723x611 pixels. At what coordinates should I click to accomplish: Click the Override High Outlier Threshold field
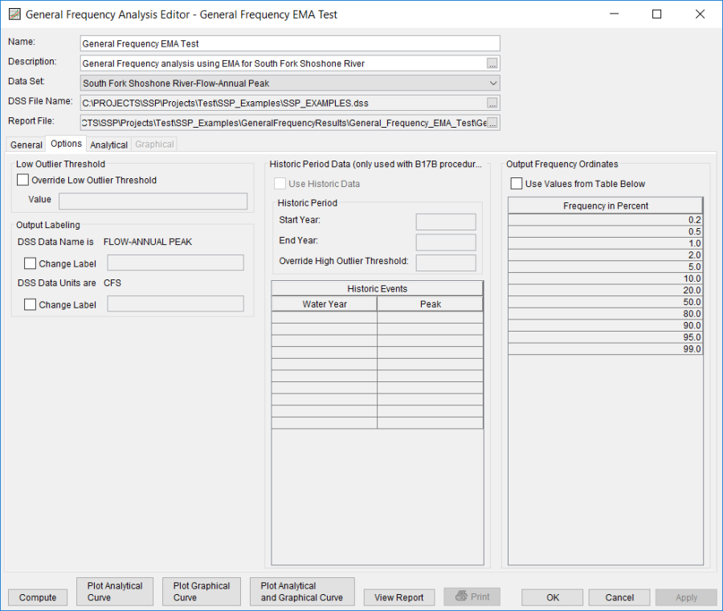pyautogui.click(x=446, y=263)
